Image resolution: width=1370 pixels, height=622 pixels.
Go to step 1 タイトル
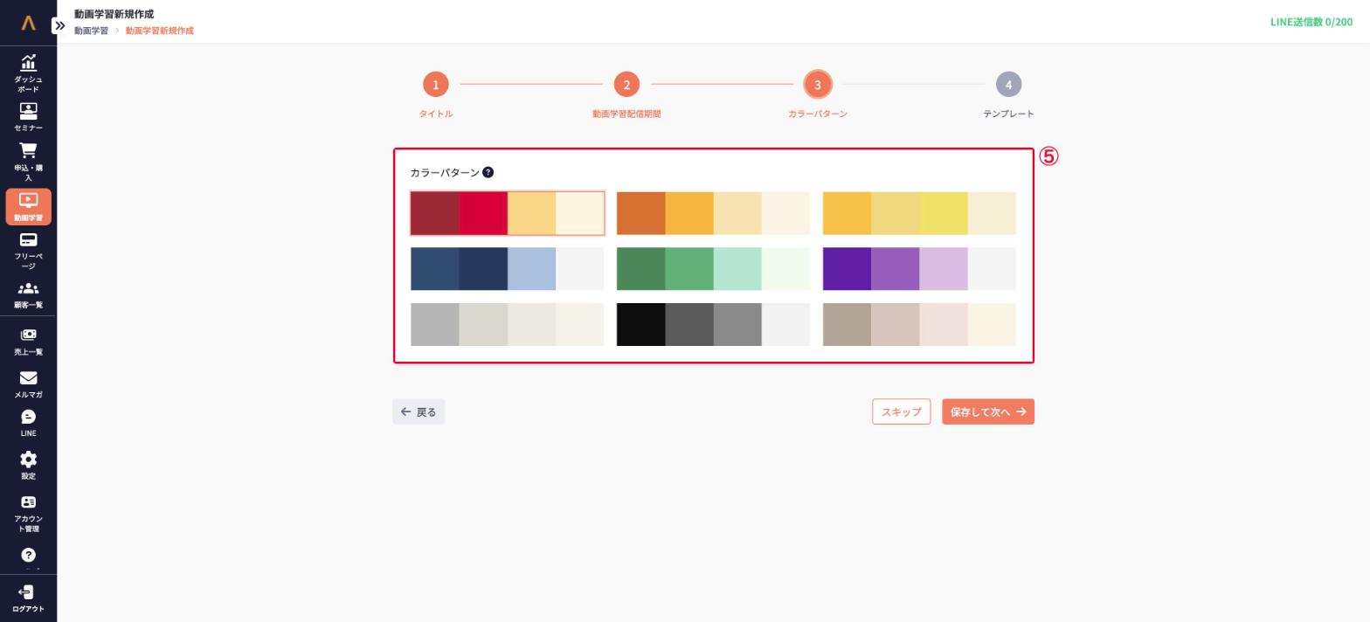[x=435, y=84]
